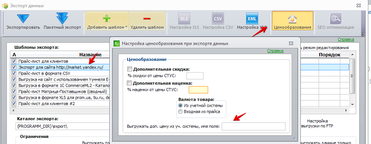Toggle checkbox for Выгрузка 1C CommerceML2
Screen dimensions: 371x144
14,85
